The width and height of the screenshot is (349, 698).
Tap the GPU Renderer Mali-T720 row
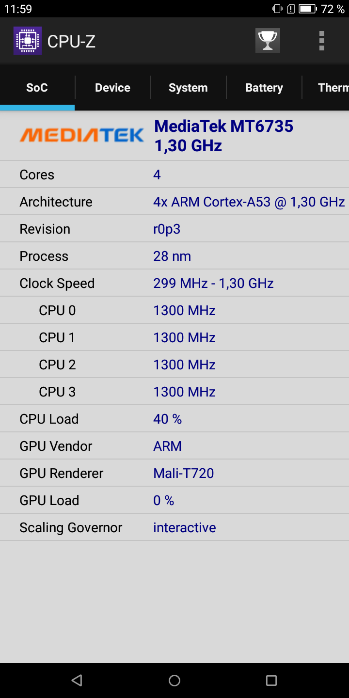(174, 473)
